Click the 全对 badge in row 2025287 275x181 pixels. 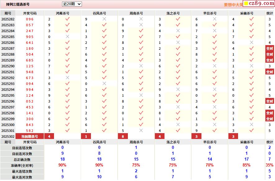point(269,48)
